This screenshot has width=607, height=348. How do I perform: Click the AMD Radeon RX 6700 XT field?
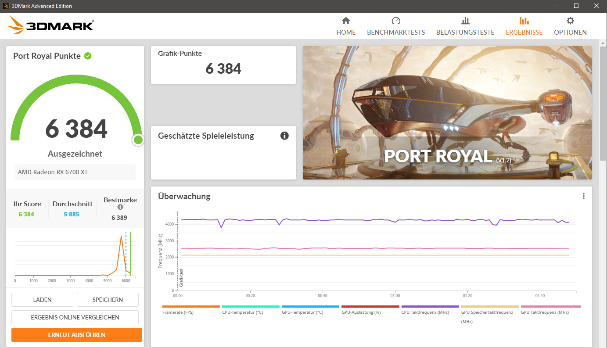[x=75, y=172]
